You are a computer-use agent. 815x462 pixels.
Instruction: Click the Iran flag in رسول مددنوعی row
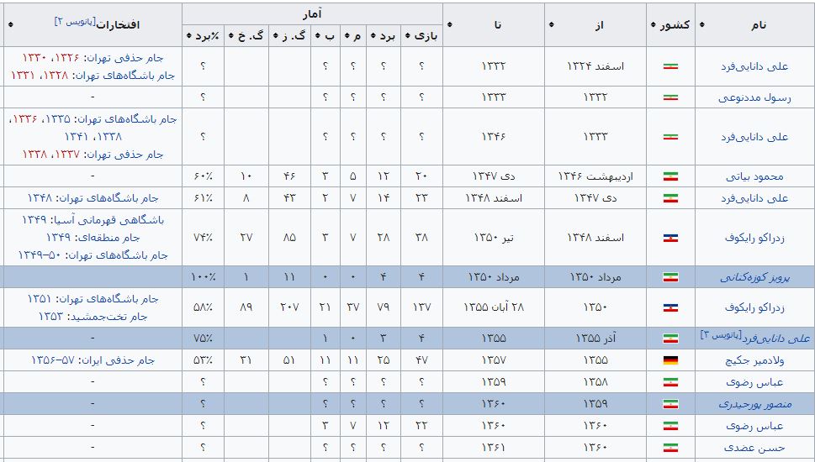[x=670, y=97]
